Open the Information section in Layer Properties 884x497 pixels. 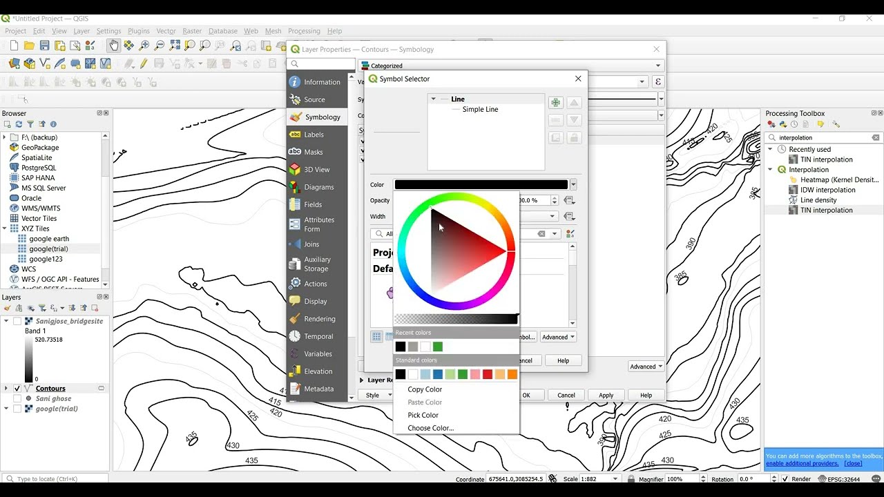click(x=317, y=82)
